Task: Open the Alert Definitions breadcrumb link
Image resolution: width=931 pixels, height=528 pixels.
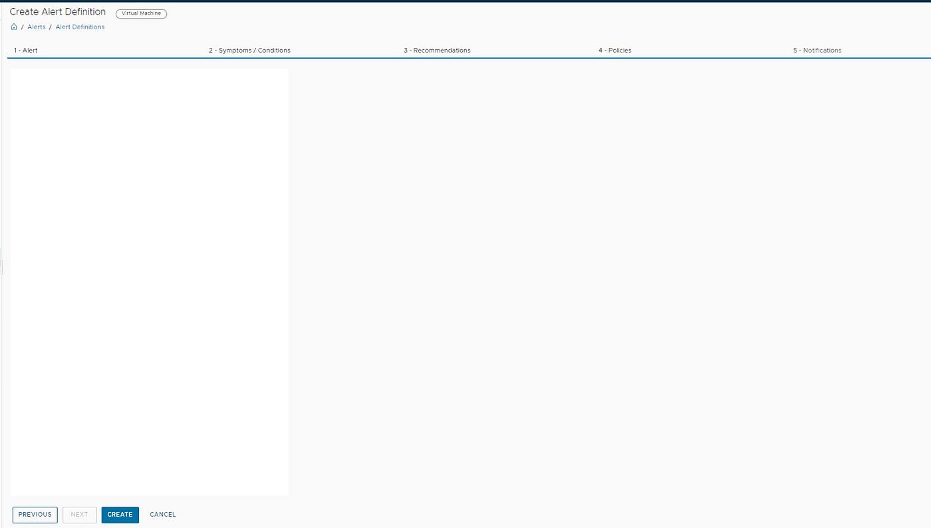Action: [x=80, y=27]
